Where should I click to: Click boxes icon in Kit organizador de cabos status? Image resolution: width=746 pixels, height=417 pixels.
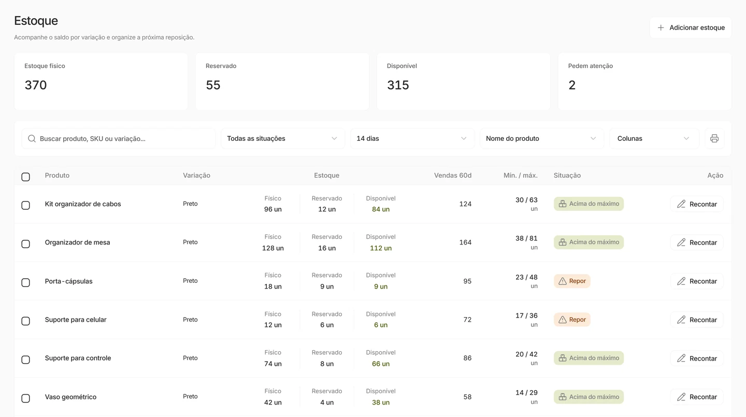pyautogui.click(x=562, y=204)
